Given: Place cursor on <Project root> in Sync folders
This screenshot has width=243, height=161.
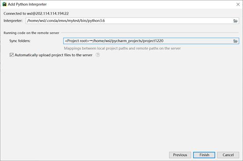Looking at the screenshot, I should click(77, 41).
